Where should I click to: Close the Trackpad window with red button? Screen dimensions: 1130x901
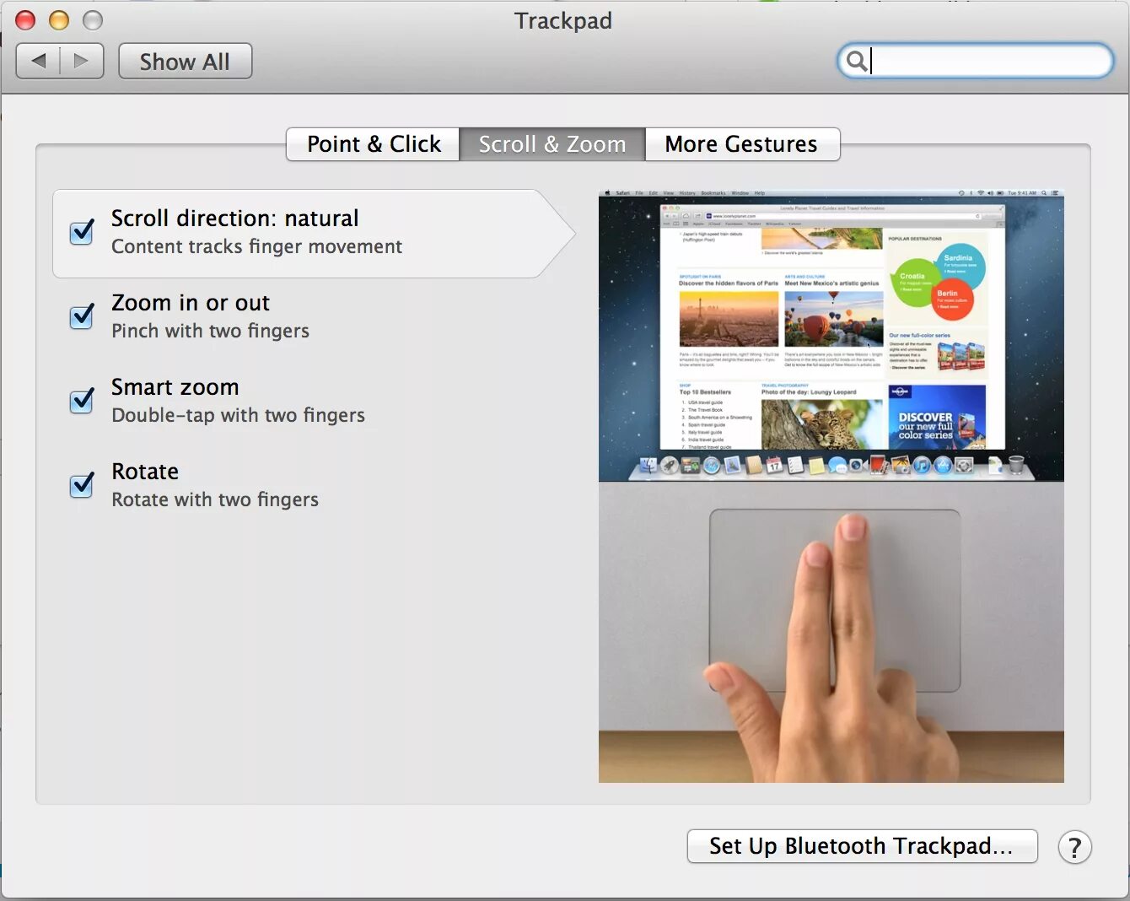coord(25,20)
